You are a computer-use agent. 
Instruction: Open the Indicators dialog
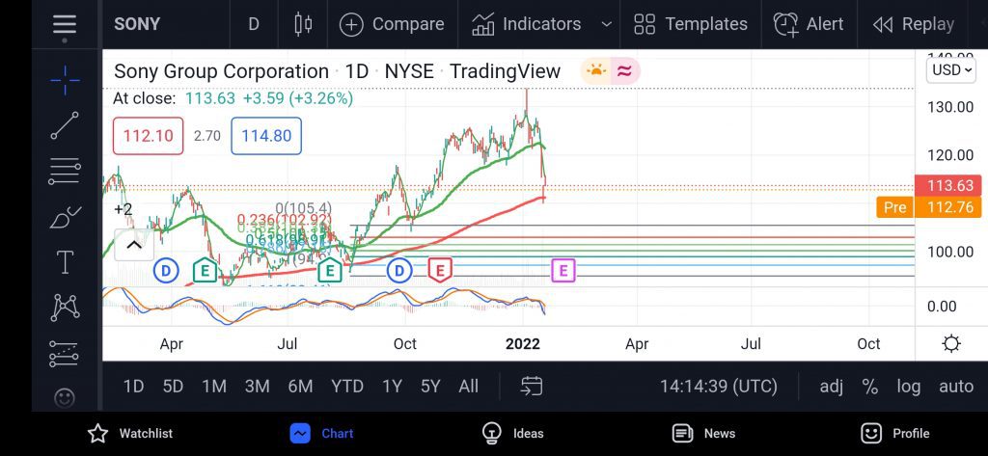(526, 24)
